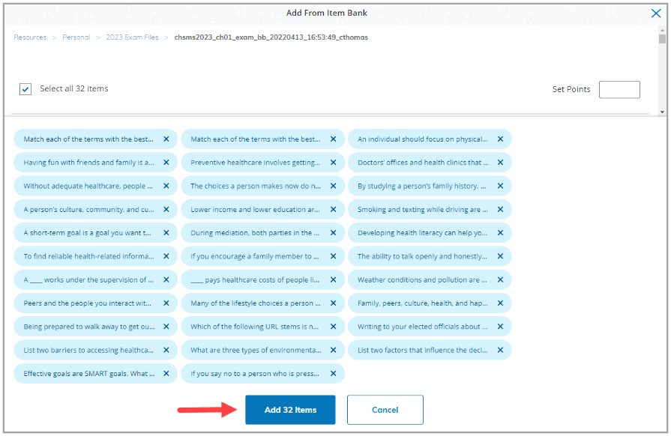
Task: Remove 'List two barriers to accessing' item
Action: pyautogui.click(x=166, y=350)
